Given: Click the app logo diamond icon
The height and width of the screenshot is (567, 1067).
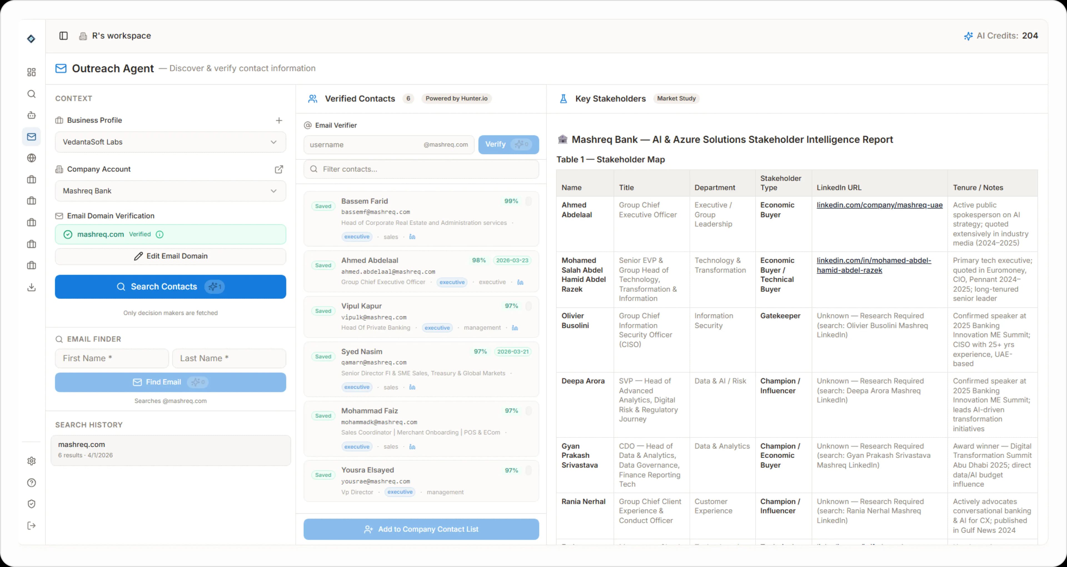Looking at the screenshot, I should (31, 39).
